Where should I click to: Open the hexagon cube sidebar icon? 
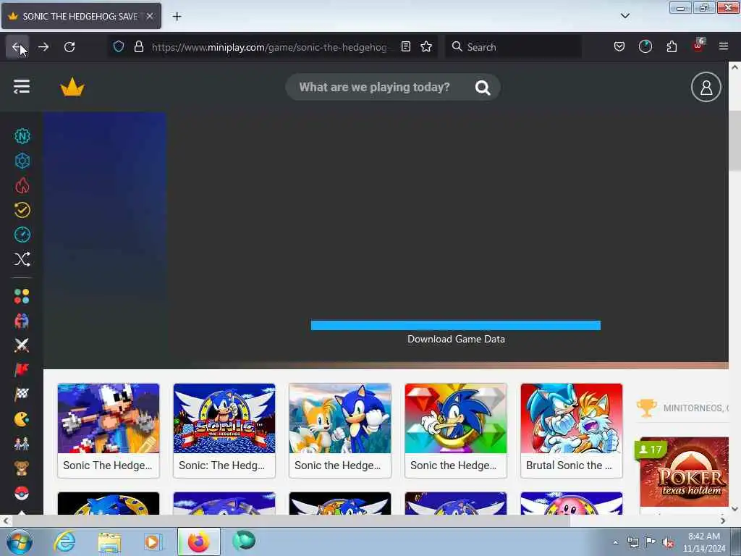pyautogui.click(x=22, y=161)
